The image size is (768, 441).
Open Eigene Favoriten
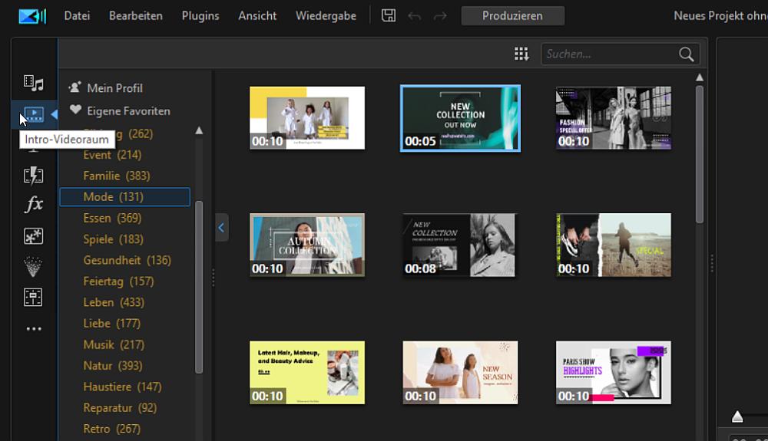[128, 111]
